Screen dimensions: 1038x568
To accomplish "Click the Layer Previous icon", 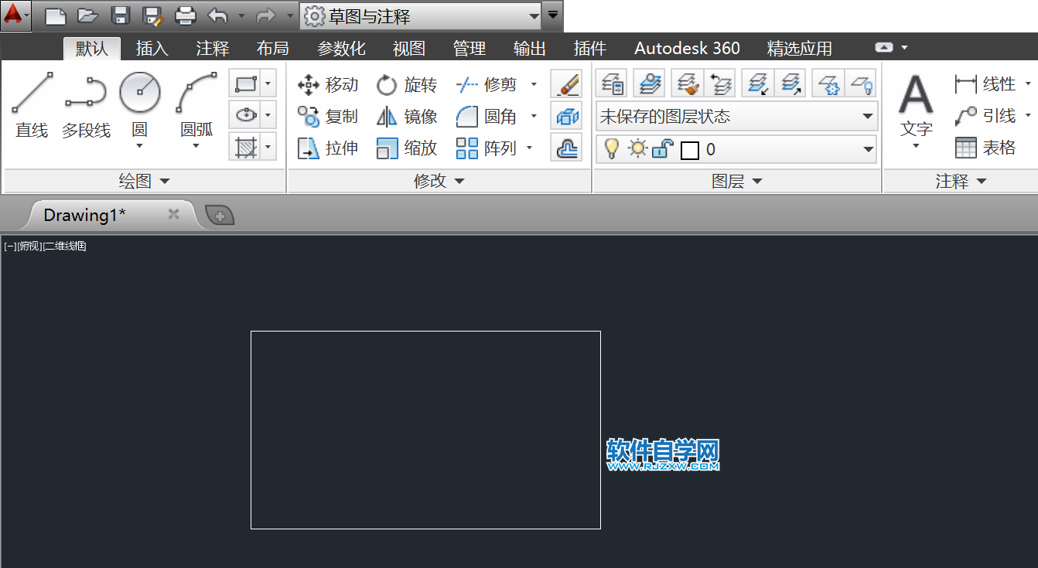I will pyautogui.click(x=720, y=83).
